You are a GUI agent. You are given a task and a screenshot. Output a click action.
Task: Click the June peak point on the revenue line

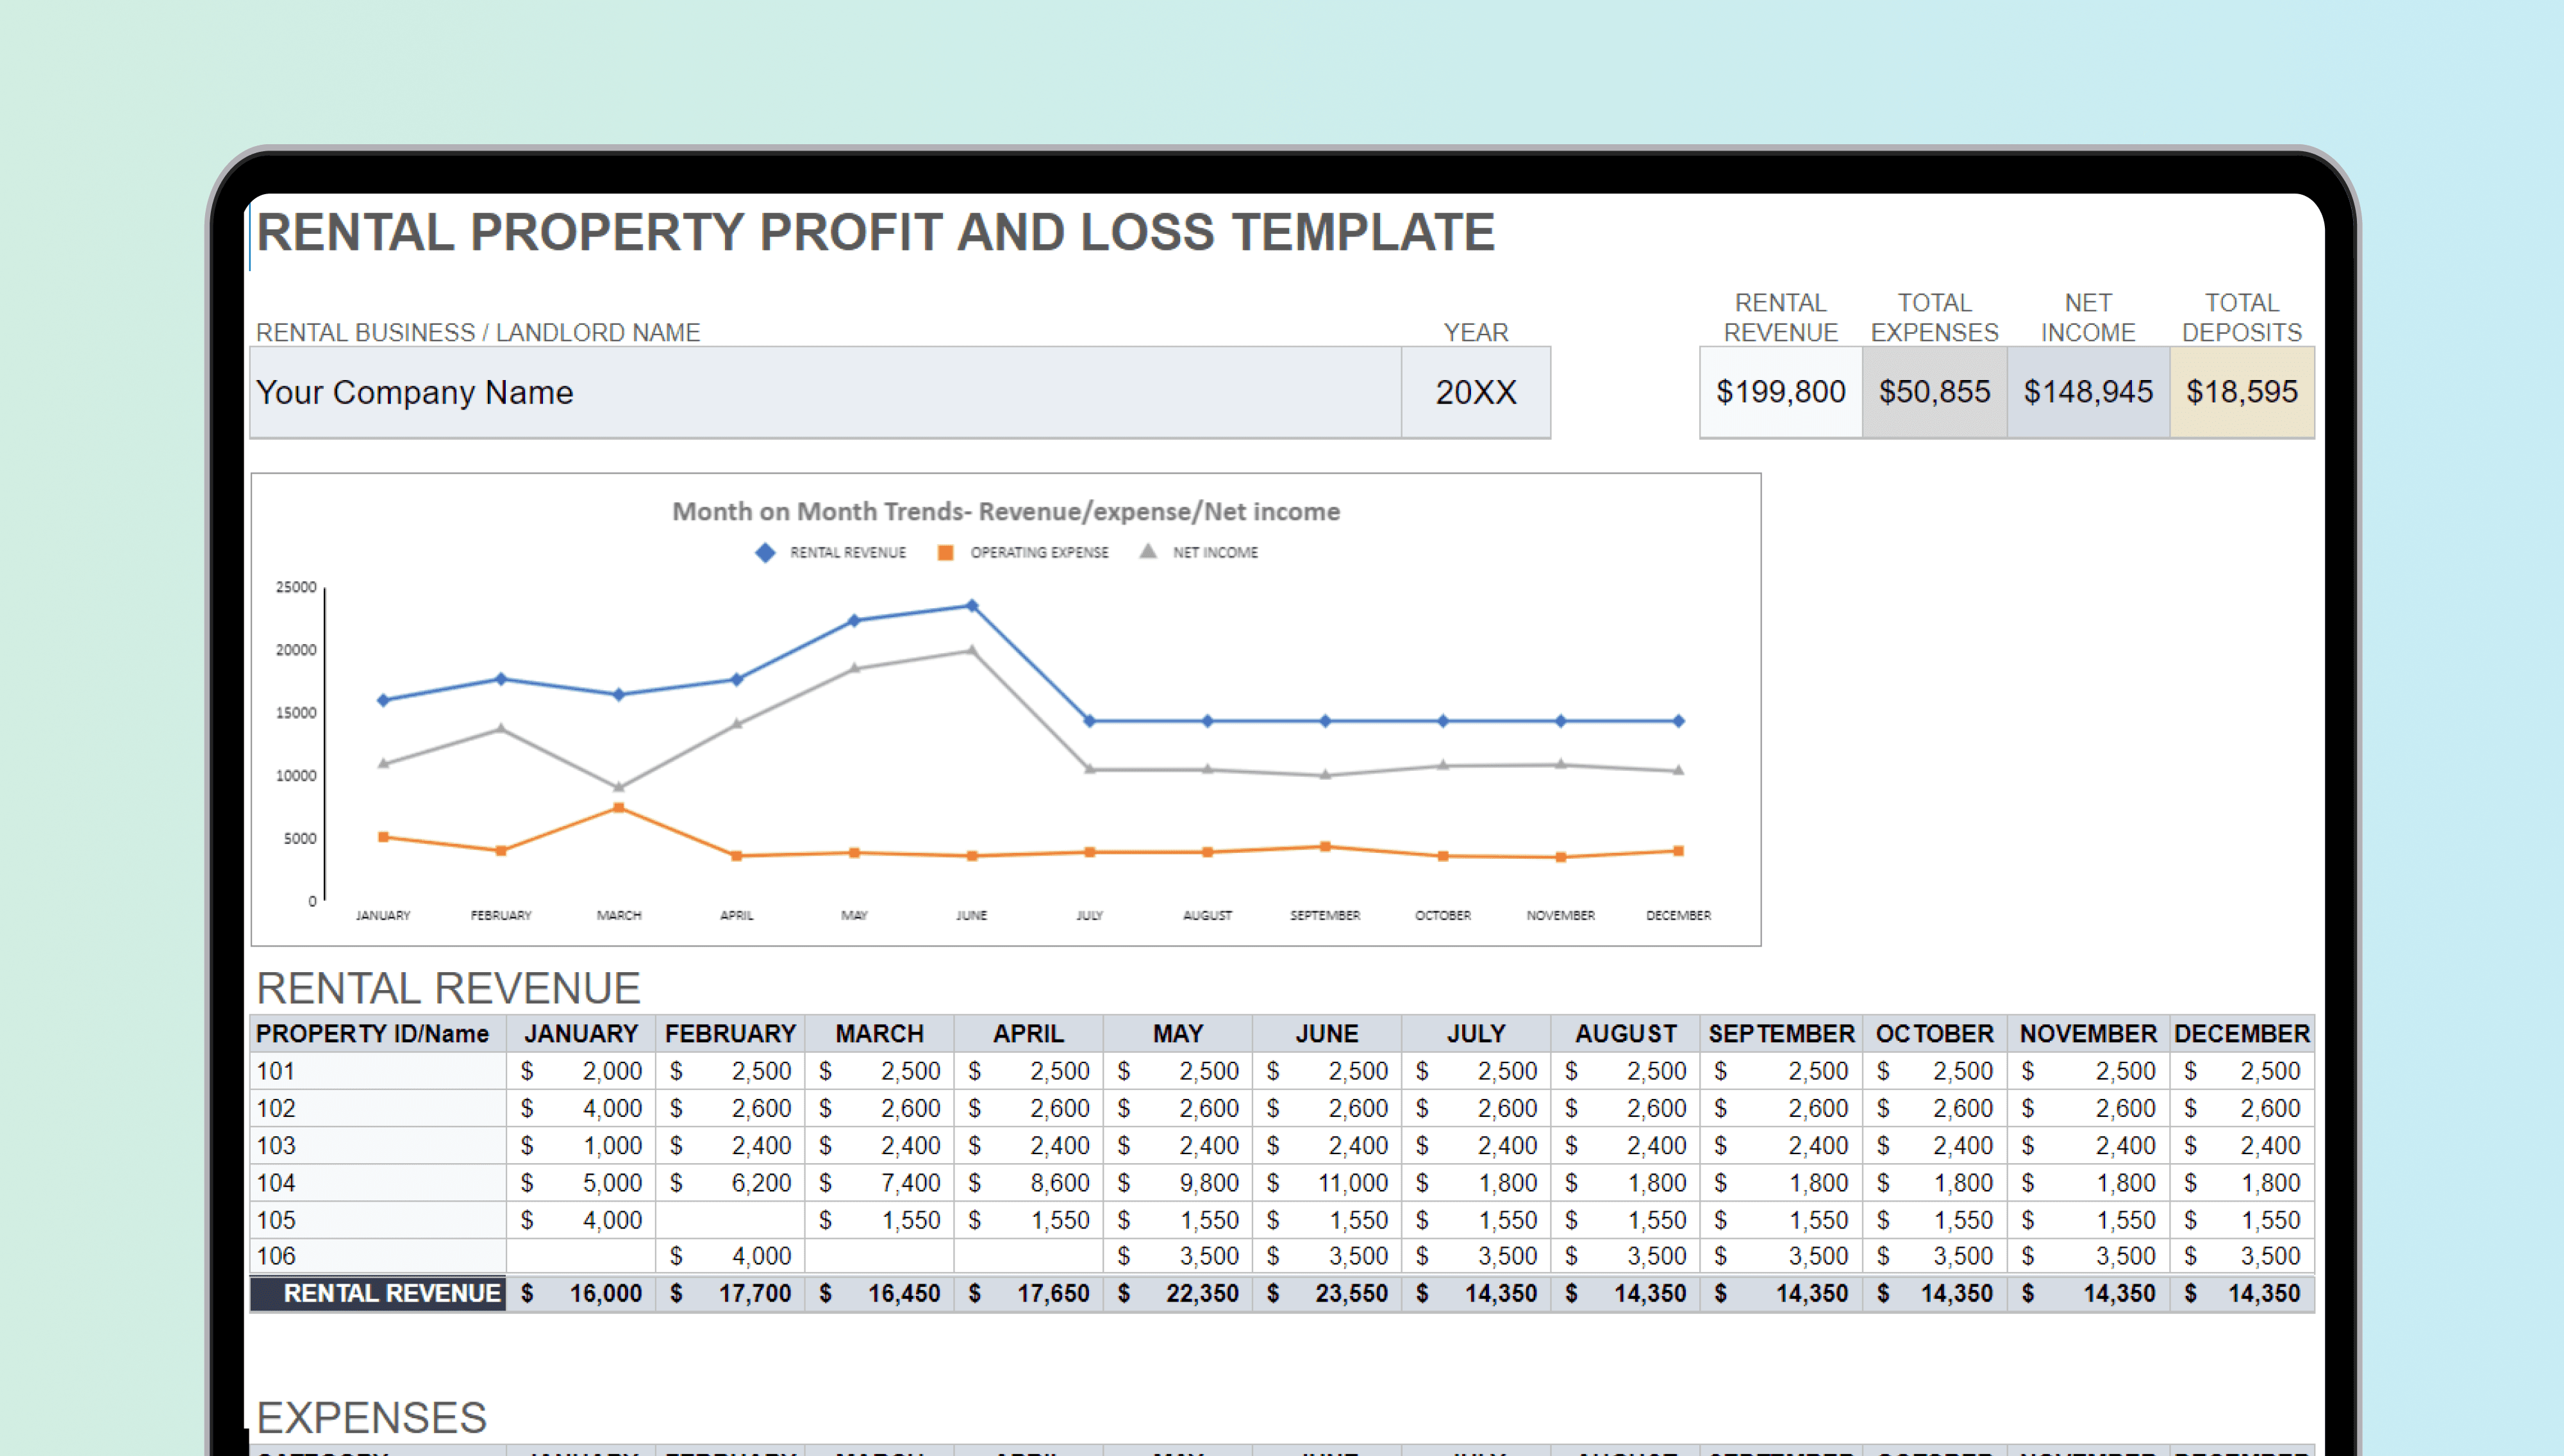coord(972,606)
